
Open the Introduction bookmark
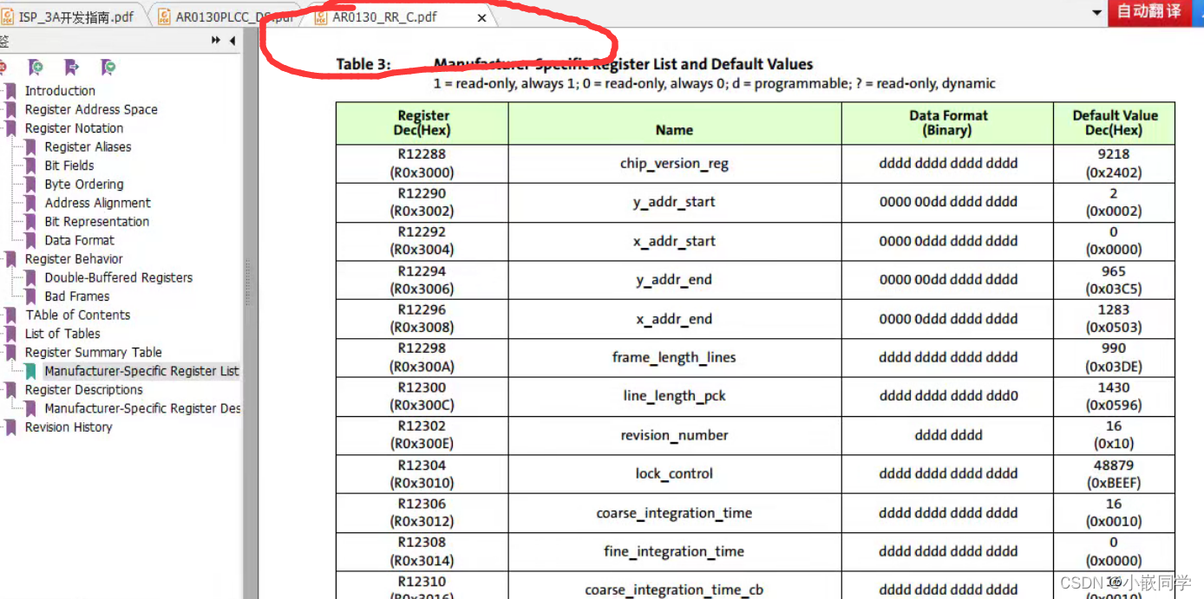[x=60, y=91]
